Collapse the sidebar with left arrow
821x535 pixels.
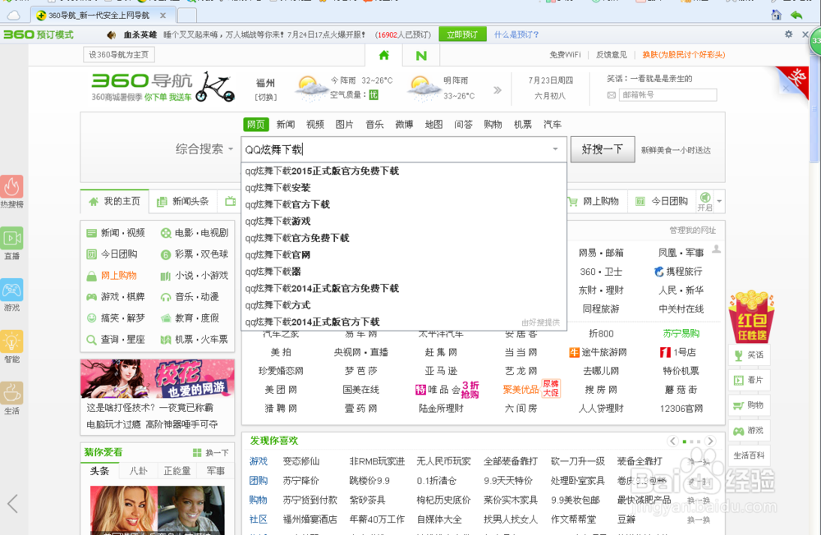(13, 504)
